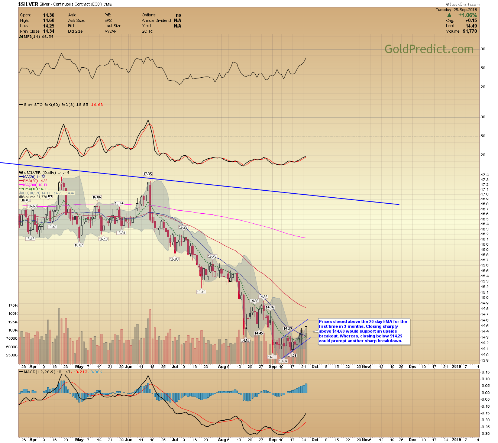Click the "14.76" price label
Viewport: 498px width, 443px height.
[270, 307]
